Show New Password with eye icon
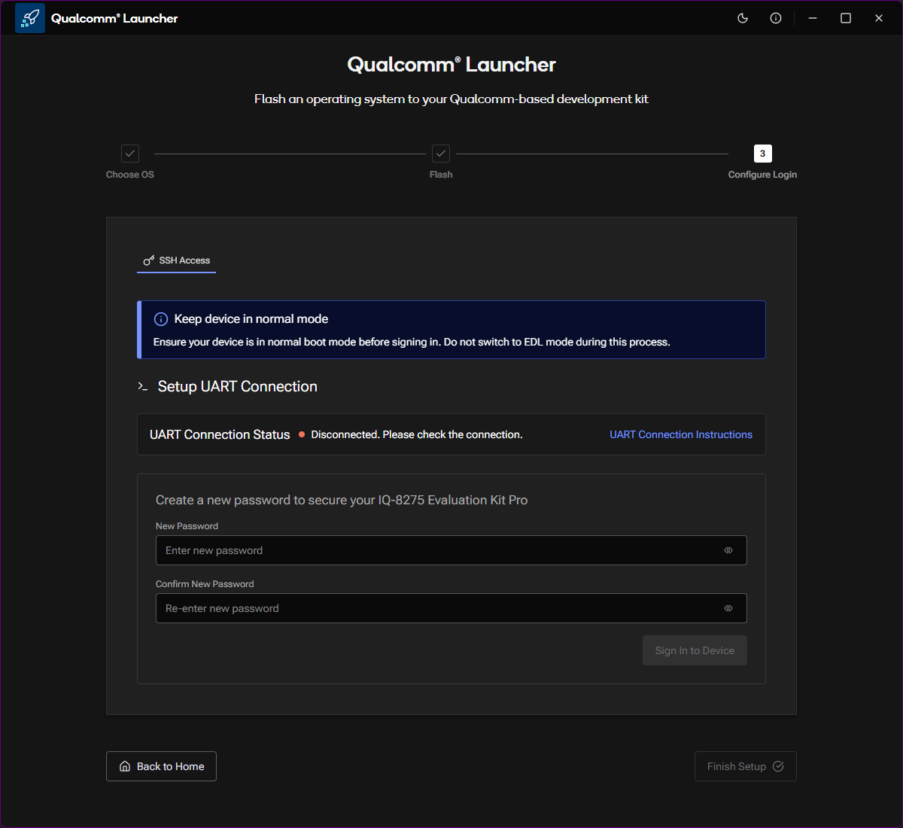The image size is (903, 828). (728, 550)
